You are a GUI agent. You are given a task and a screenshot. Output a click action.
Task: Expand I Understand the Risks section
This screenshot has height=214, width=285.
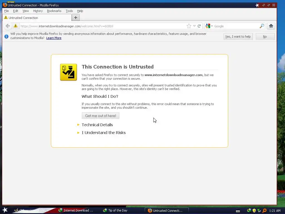[104, 132]
